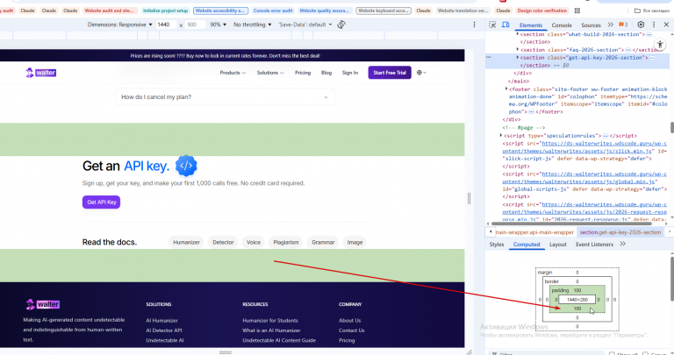Expand Products menu on the page
Viewport: 674px width, 355px height.
(233, 73)
